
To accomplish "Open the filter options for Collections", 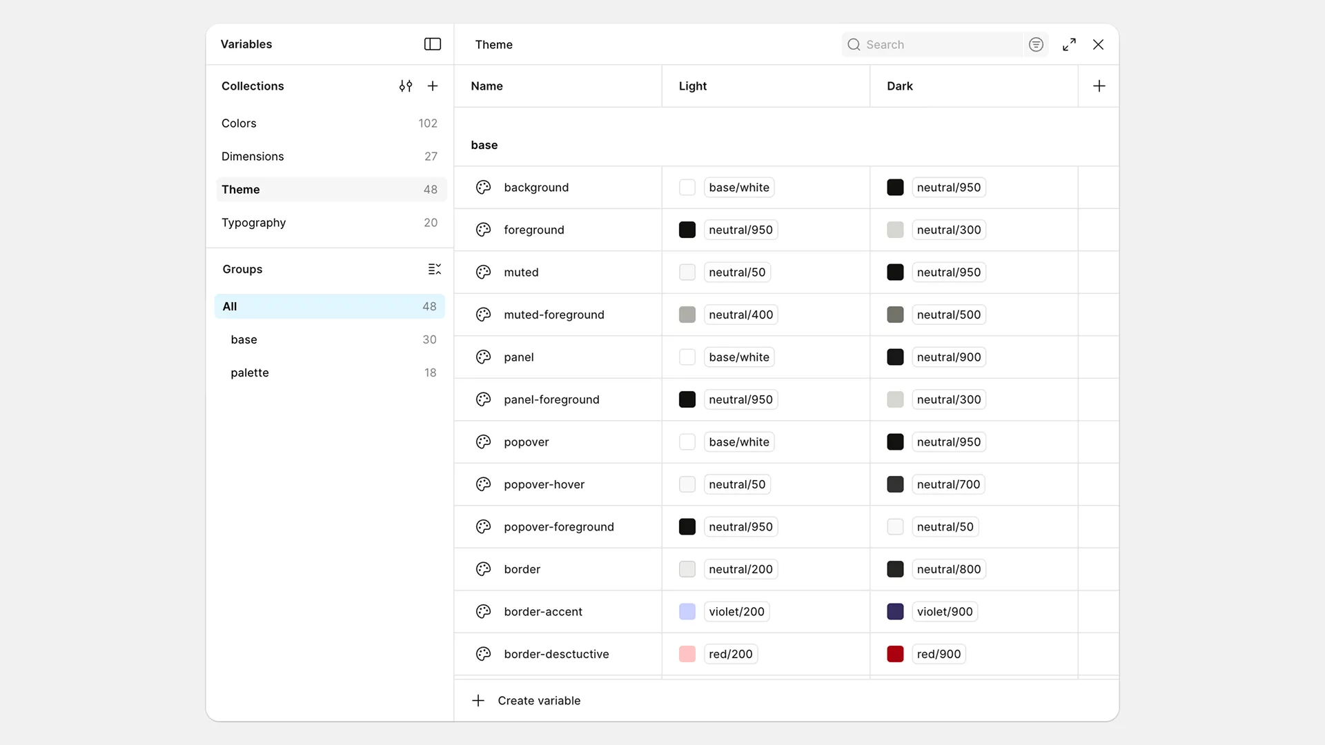I will pos(405,86).
